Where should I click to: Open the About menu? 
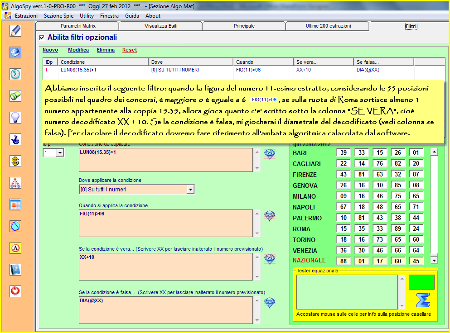pyautogui.click(x=153, y=16)
